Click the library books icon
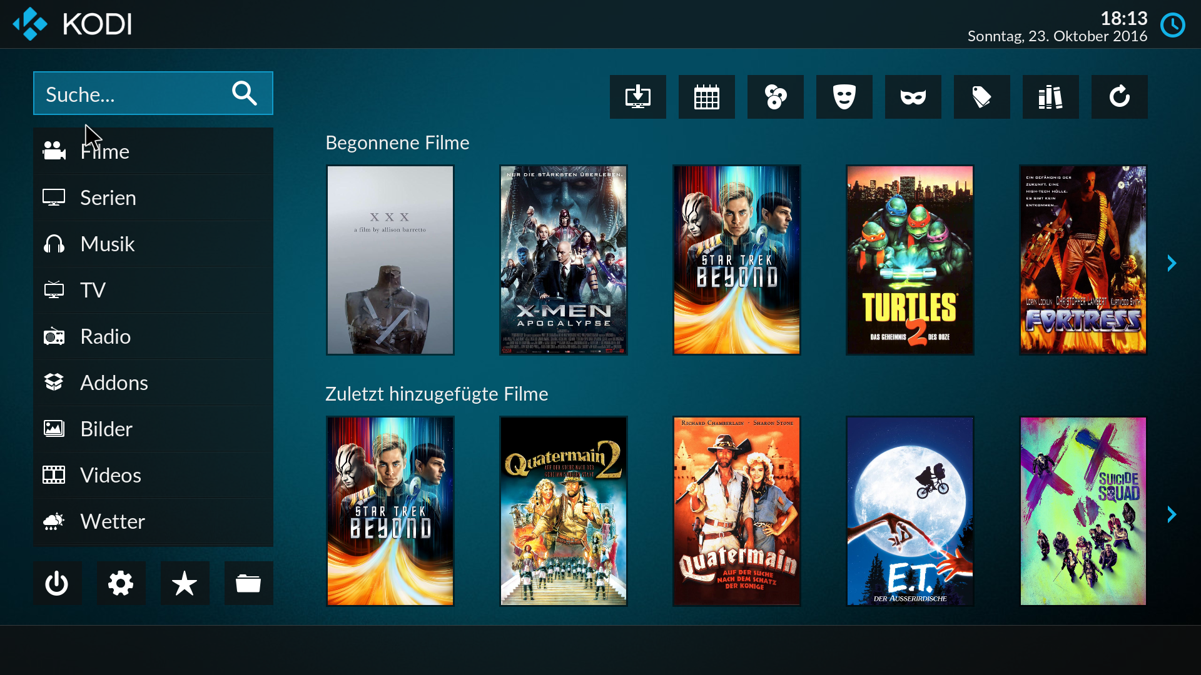 [x=1050, y=97]
